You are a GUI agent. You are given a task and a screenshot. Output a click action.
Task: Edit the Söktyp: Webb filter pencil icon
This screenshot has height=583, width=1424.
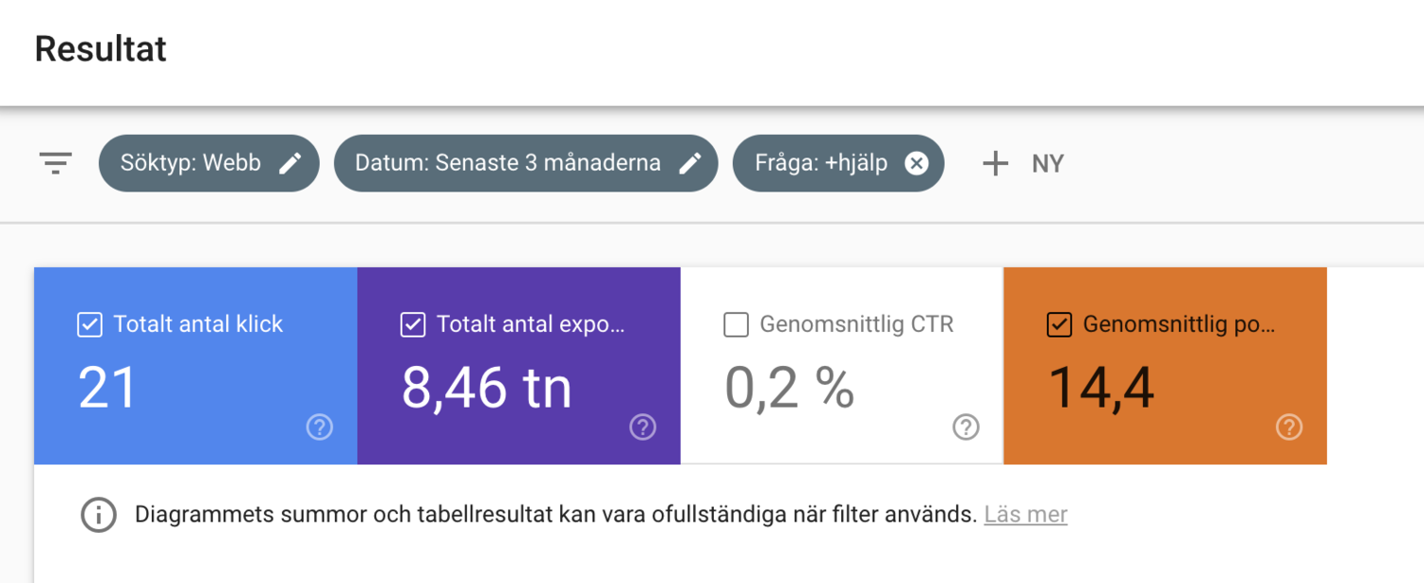point(290,163)
